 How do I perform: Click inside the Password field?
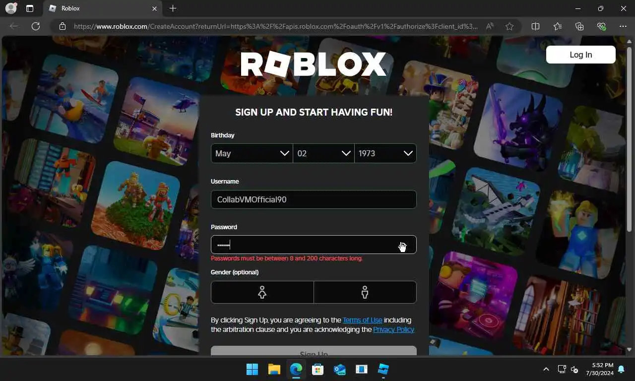(314, 245)
